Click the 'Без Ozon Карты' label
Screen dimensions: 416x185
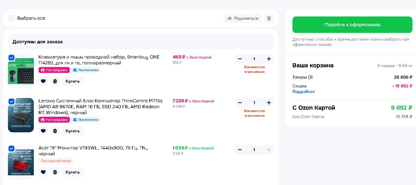point(308,116)
